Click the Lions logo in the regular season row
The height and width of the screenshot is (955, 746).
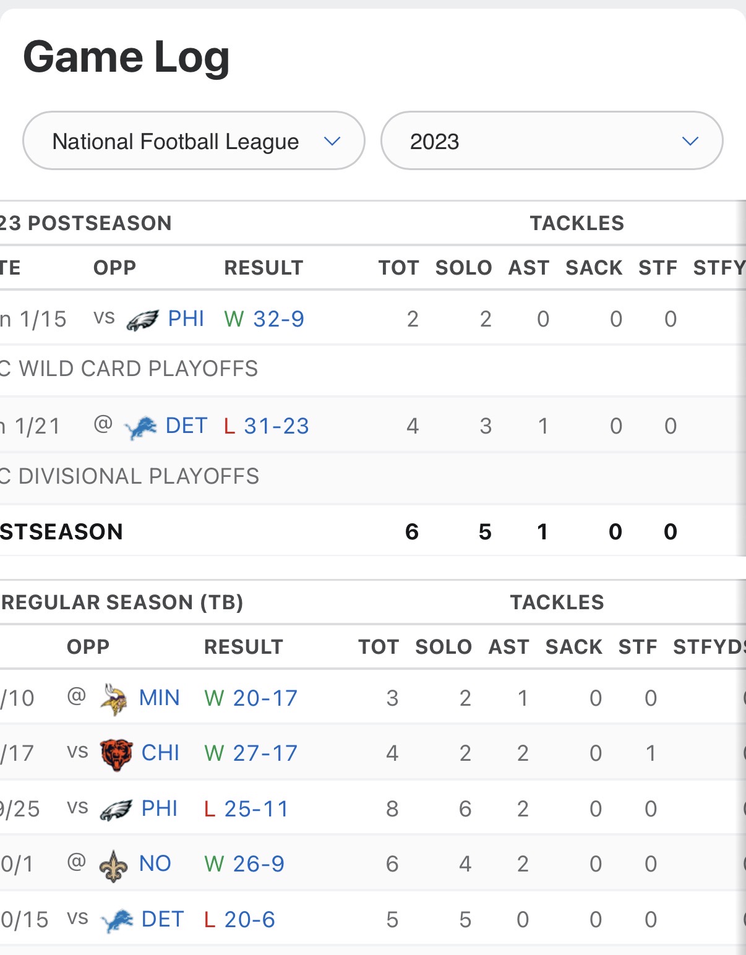pos(116,920)
